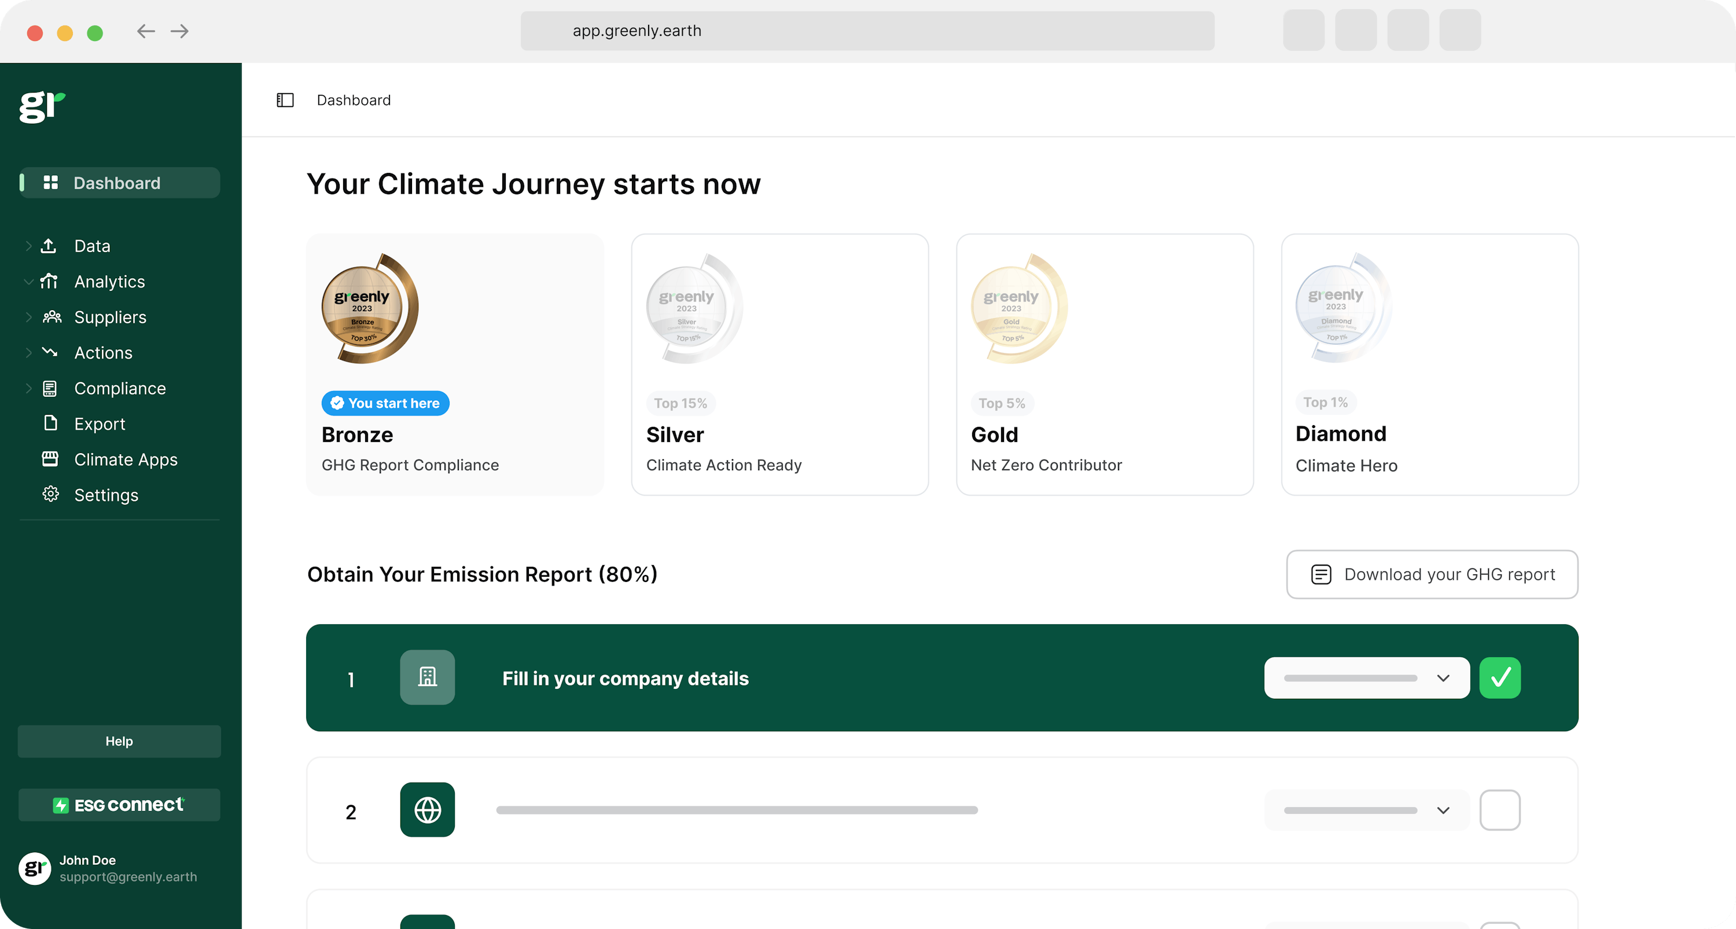Viewport: 1736px width, 929px height.
Task: Expand the step 2 dropdown arrow
Action: coord(1444,810)
